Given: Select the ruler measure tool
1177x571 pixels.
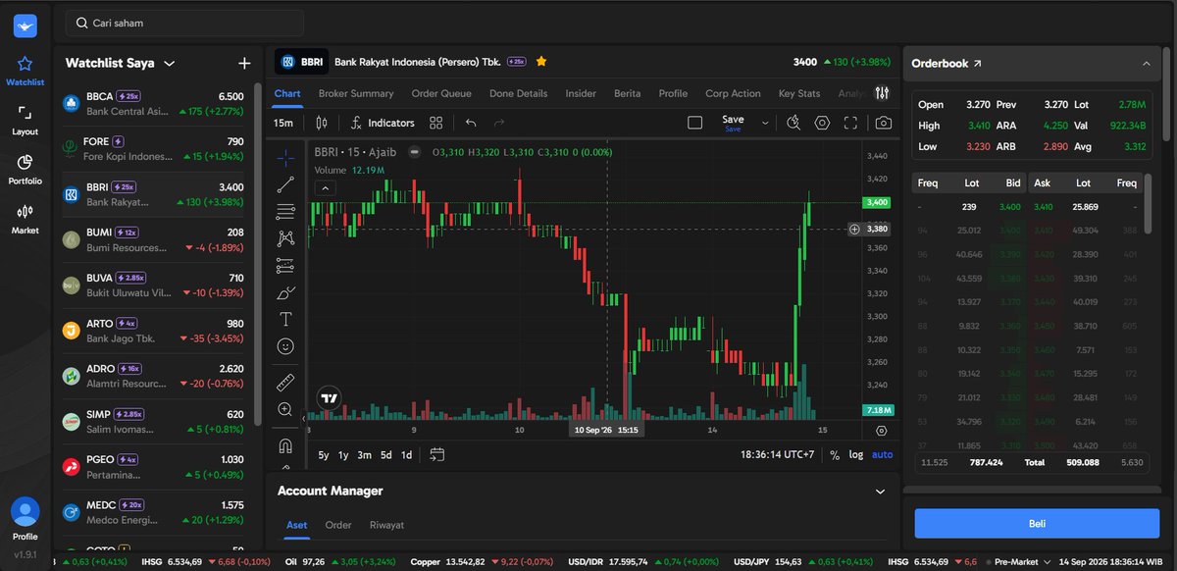Looking at the screenshot, I should (x=285, y=382).
